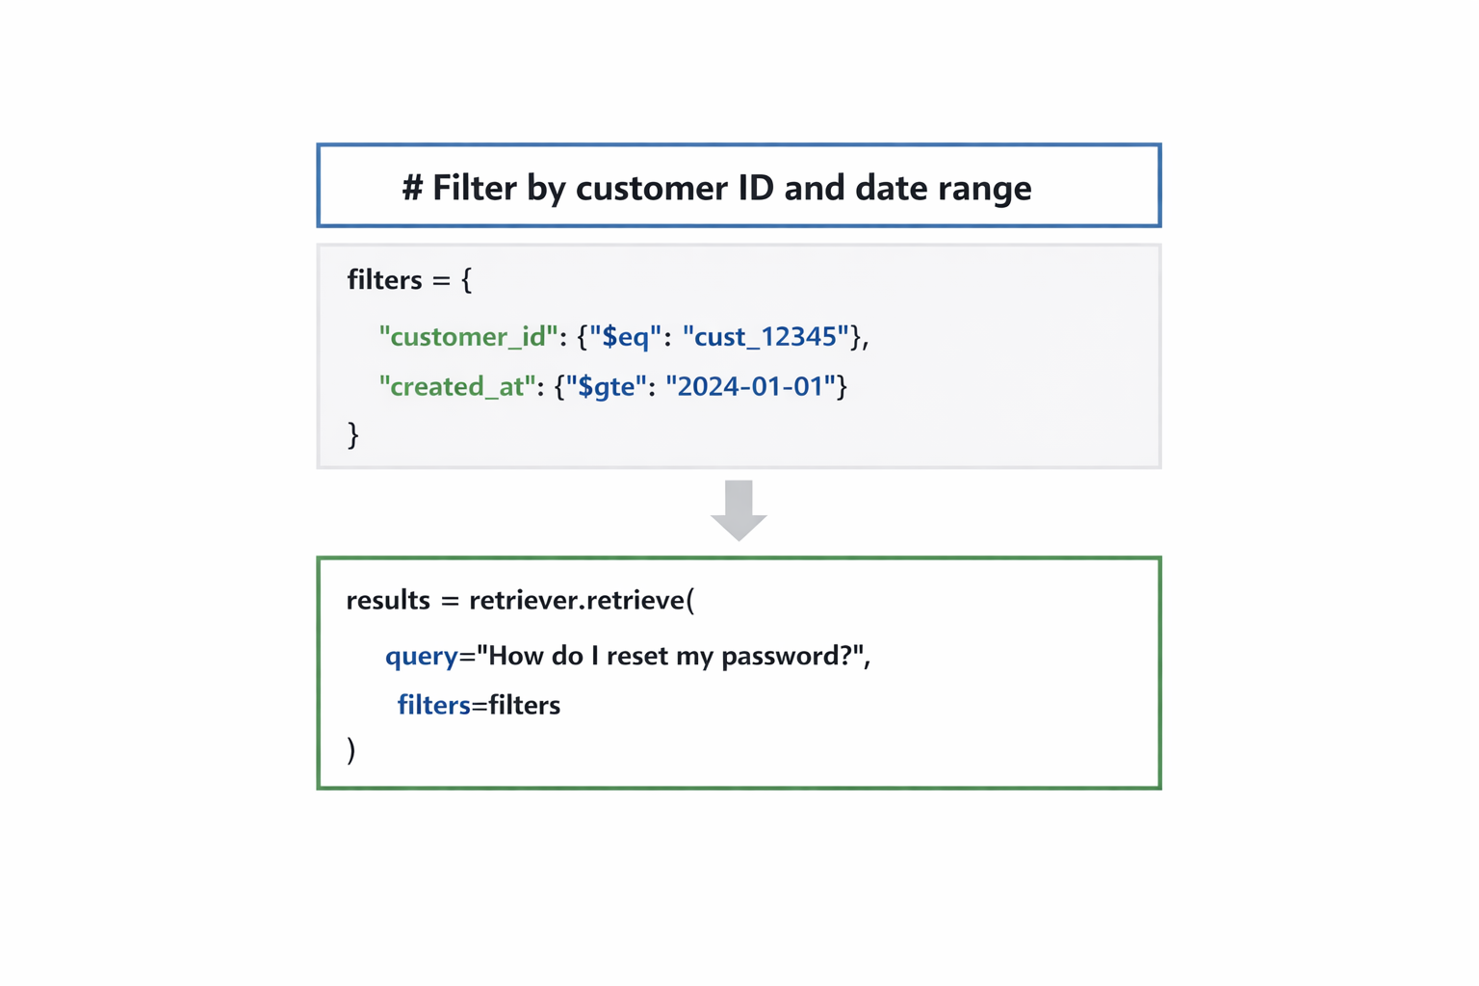1479x986 pixels.
Task: Click the opening curly brace after "filters ="
Action: pyautogui.click(x=466, y=280)
